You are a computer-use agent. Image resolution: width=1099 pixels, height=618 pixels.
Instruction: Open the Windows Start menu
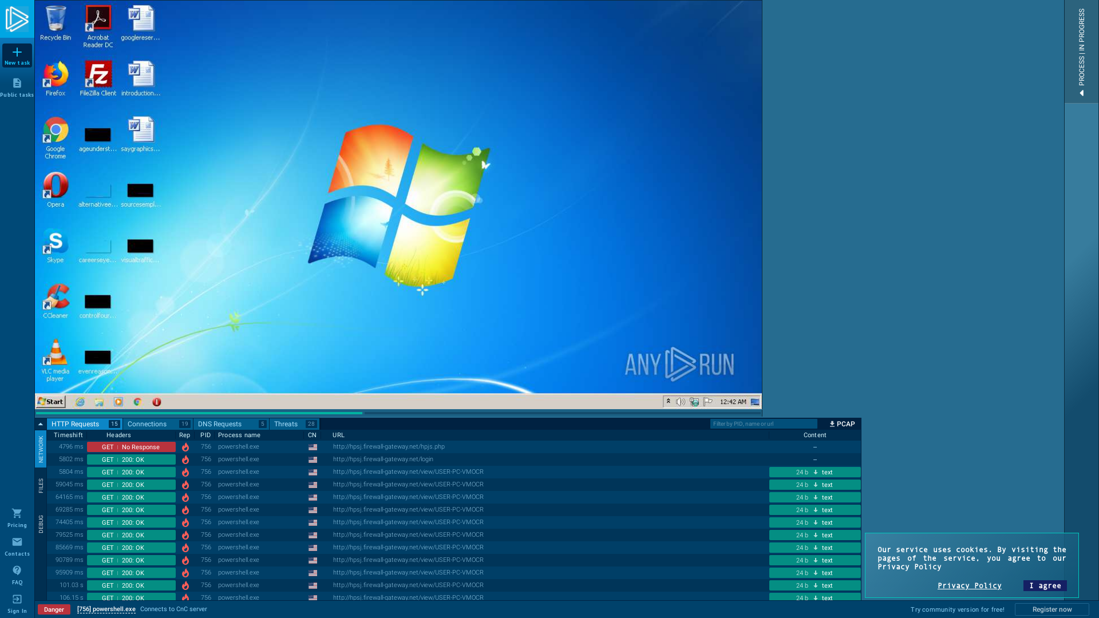point(51,402)
